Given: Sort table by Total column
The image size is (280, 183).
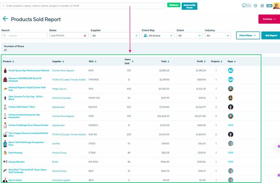Looking at the screenshot, I should coord(165,61).
